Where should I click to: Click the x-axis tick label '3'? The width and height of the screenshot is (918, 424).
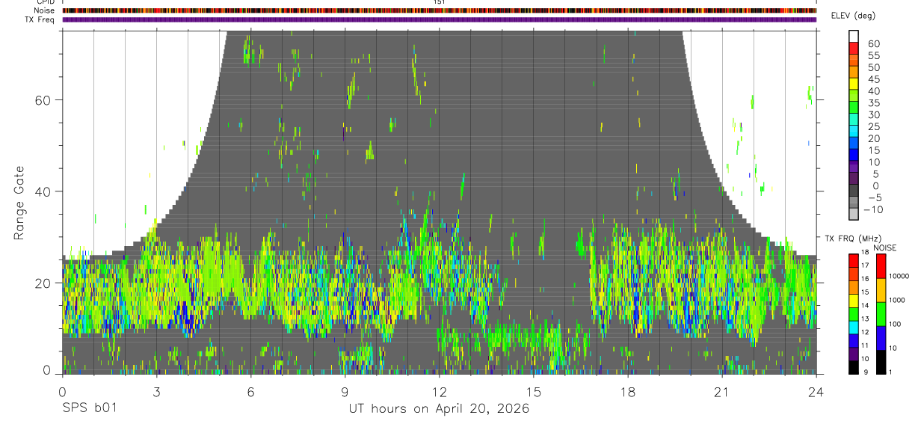156,393
